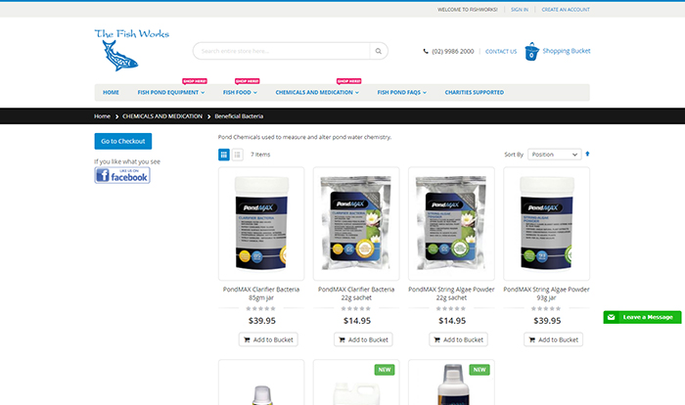Add String Algae Powder 93g jar to bucket
Image resolution: width=685 pixels, height=405 pixels.
coord(554,339)
